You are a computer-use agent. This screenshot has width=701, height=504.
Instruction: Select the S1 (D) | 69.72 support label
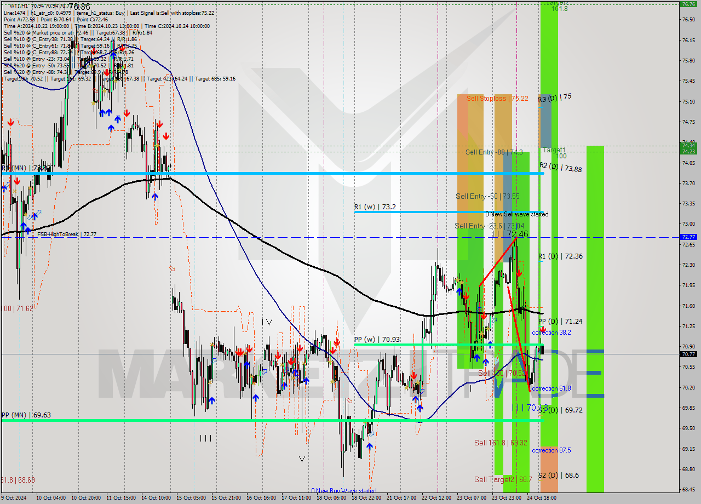[x=560, y=410]
